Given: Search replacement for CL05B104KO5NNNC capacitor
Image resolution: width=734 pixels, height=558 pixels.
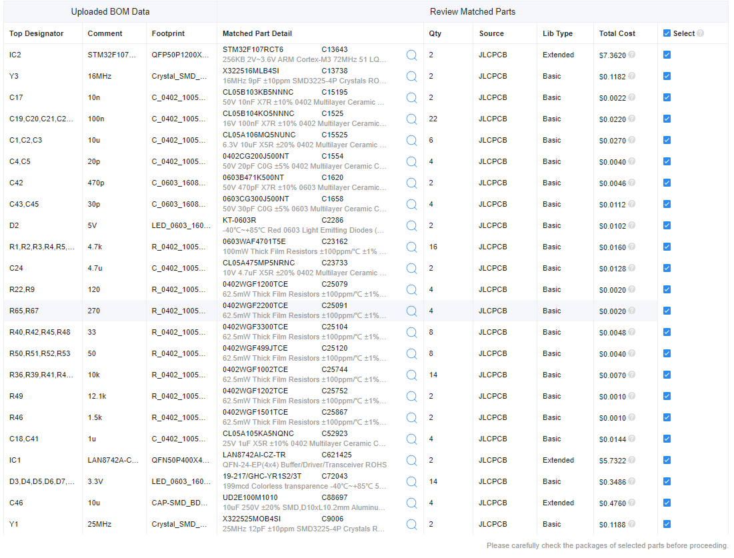Looking at the screenshot, I should (411, 119).
